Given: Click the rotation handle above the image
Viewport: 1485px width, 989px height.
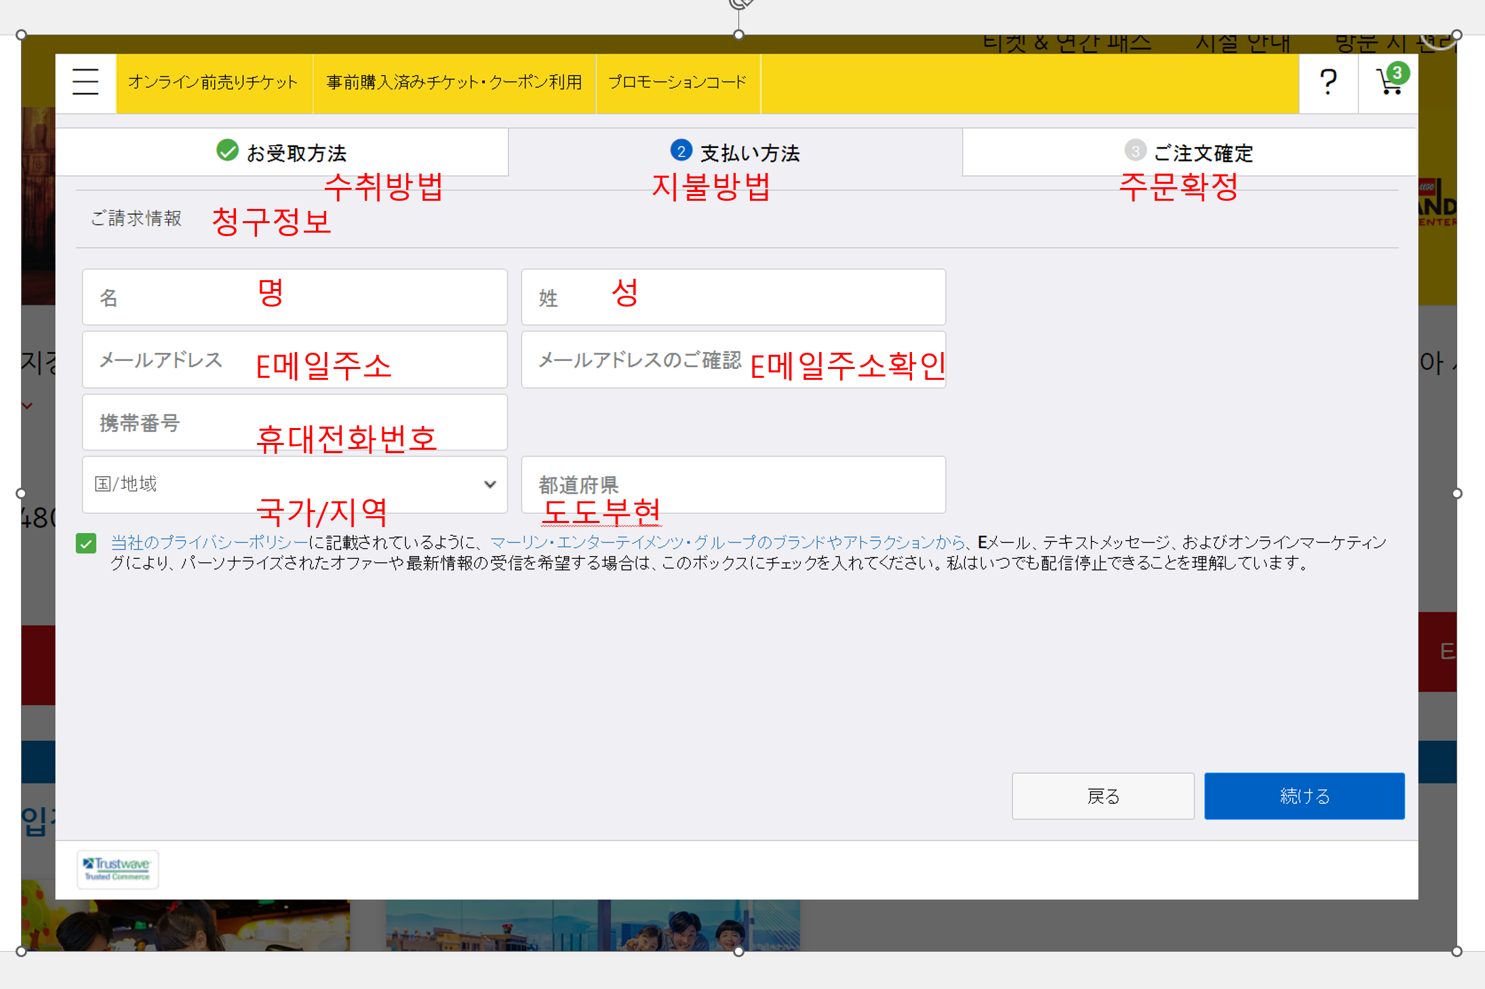Looking at the screenshot, I should click(739, 3).
